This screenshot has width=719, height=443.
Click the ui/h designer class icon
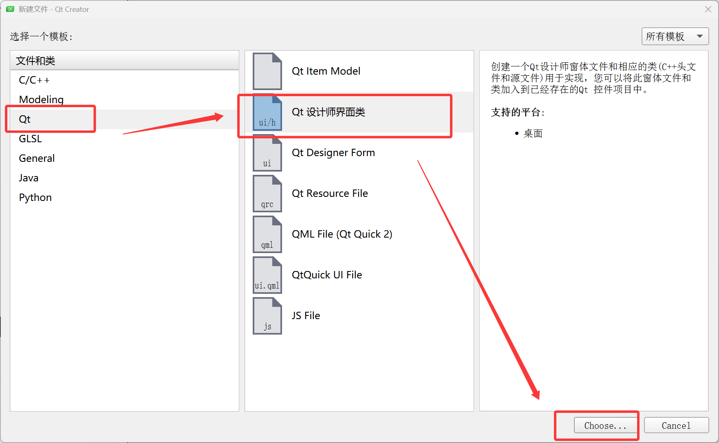[267, 112]
